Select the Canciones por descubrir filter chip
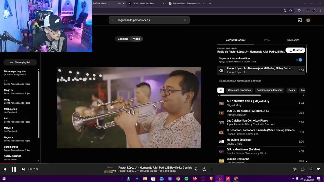Viewport: 324px width, 182px height. (269, 90)
